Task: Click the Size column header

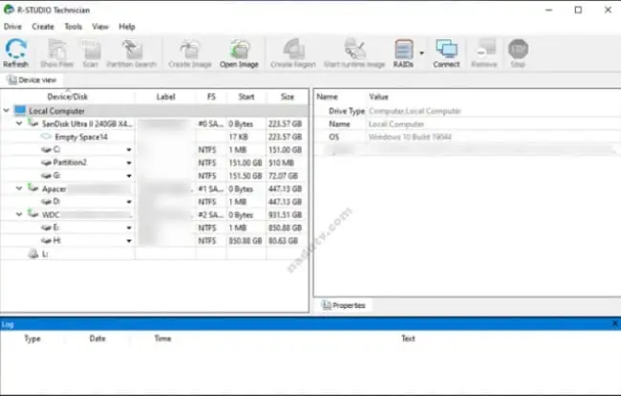Action: [x=288, y=97]
